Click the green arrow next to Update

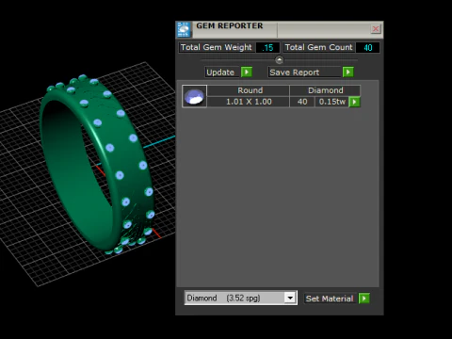pos(247,73)
